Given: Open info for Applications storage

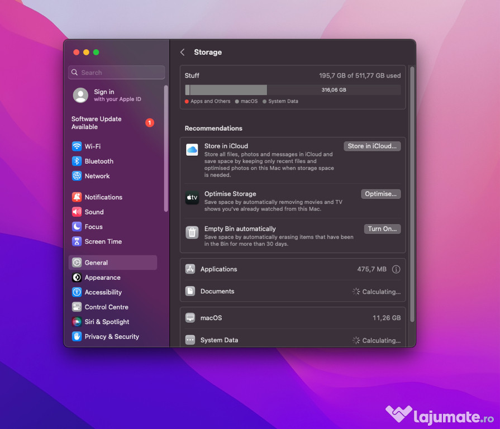Looking at the screenshot, I should [396, 269].
